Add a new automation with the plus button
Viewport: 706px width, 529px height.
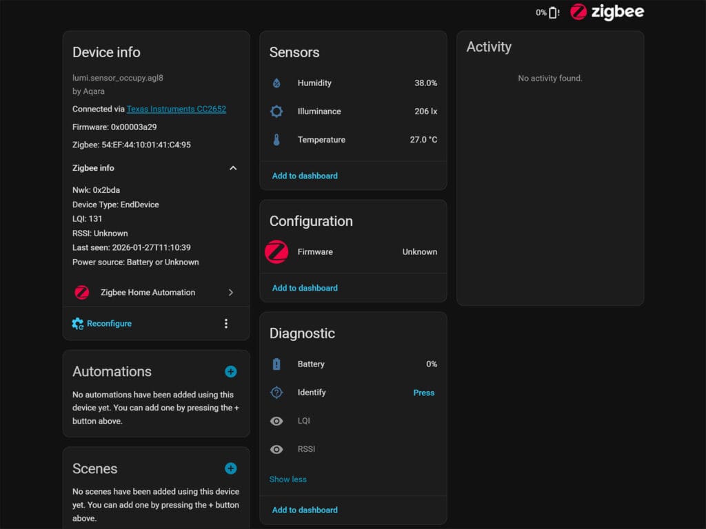pos(230,371)
